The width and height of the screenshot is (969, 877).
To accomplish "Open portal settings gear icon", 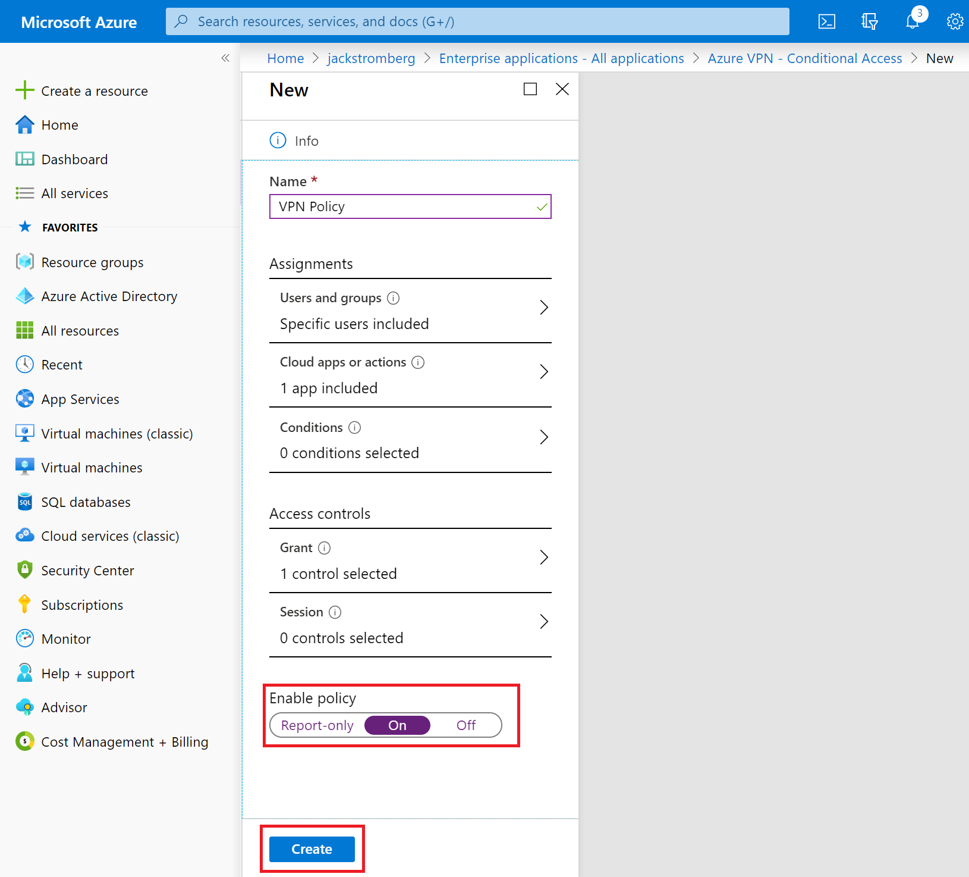I will (x=955, y=22).
